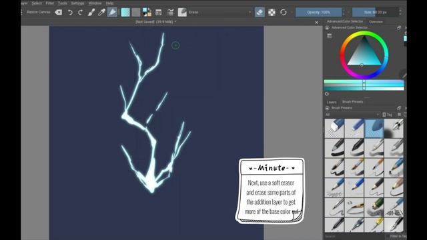
Task: Click the refresh icon under the shade strips
Action: click(x=327, y=94)
